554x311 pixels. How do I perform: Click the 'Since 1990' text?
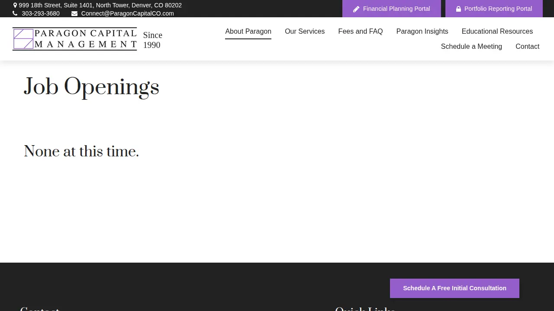(x=153, y=40)
